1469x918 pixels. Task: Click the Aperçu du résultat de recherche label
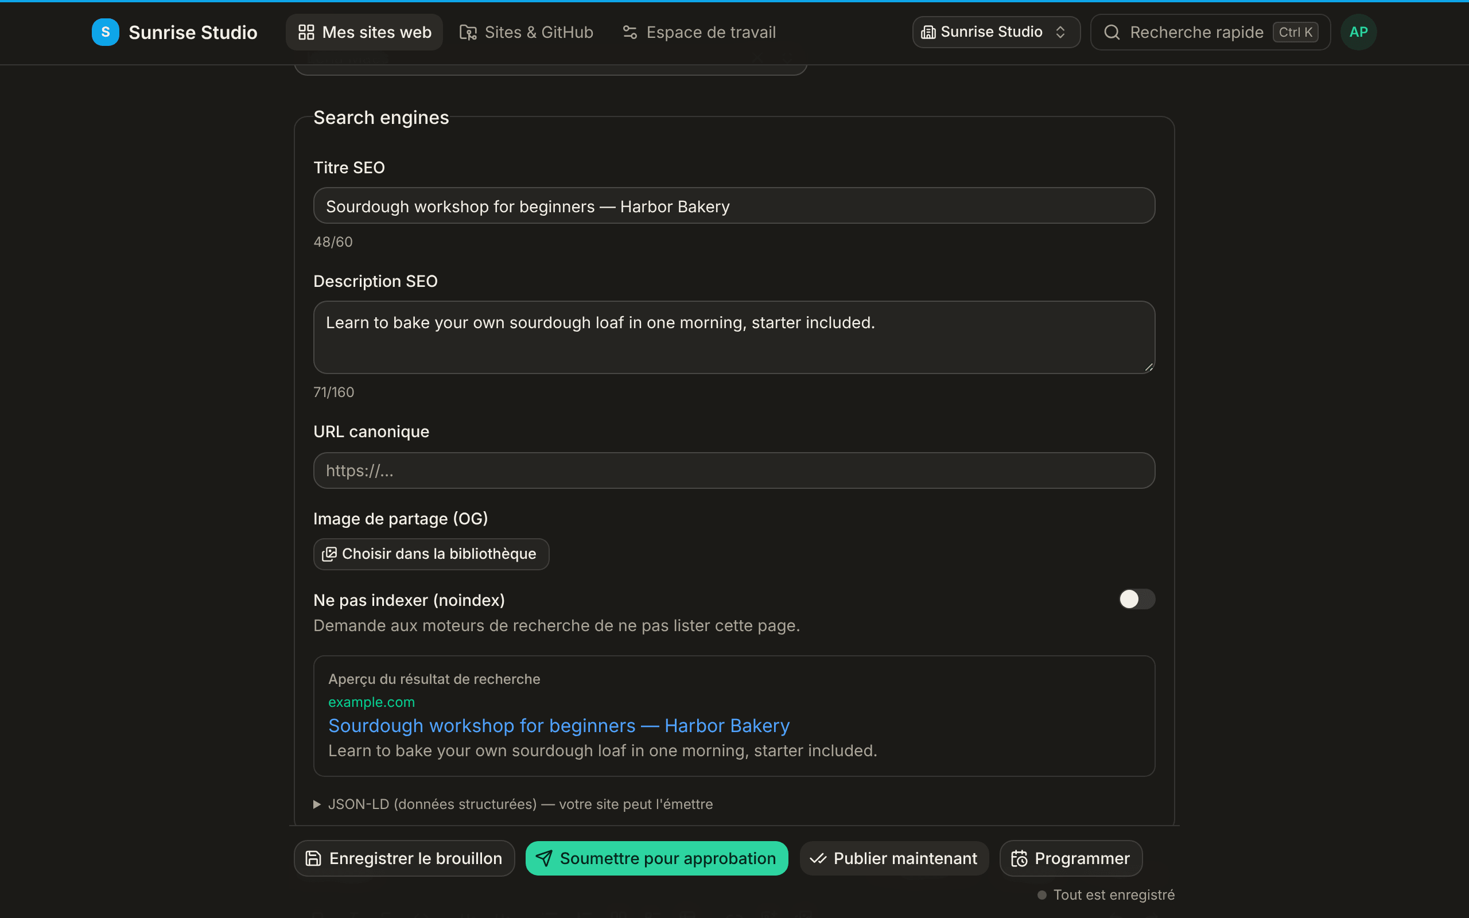434,679
